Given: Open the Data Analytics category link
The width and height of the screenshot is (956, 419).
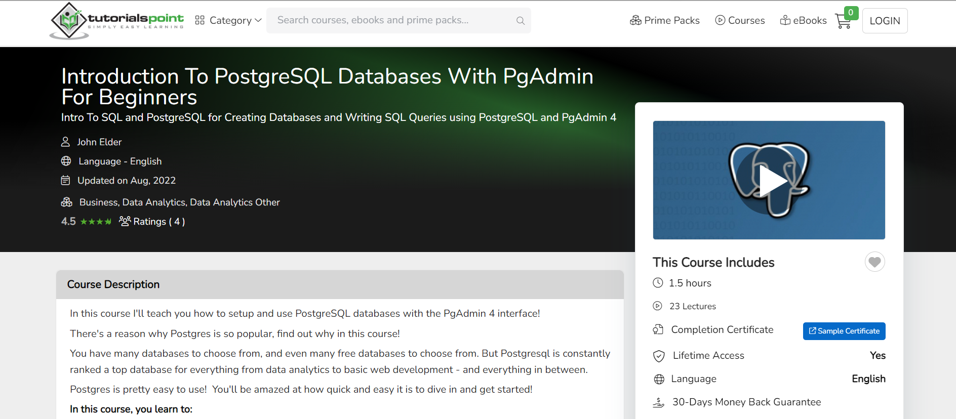Looking at the screenshot, I should (154, 202).
